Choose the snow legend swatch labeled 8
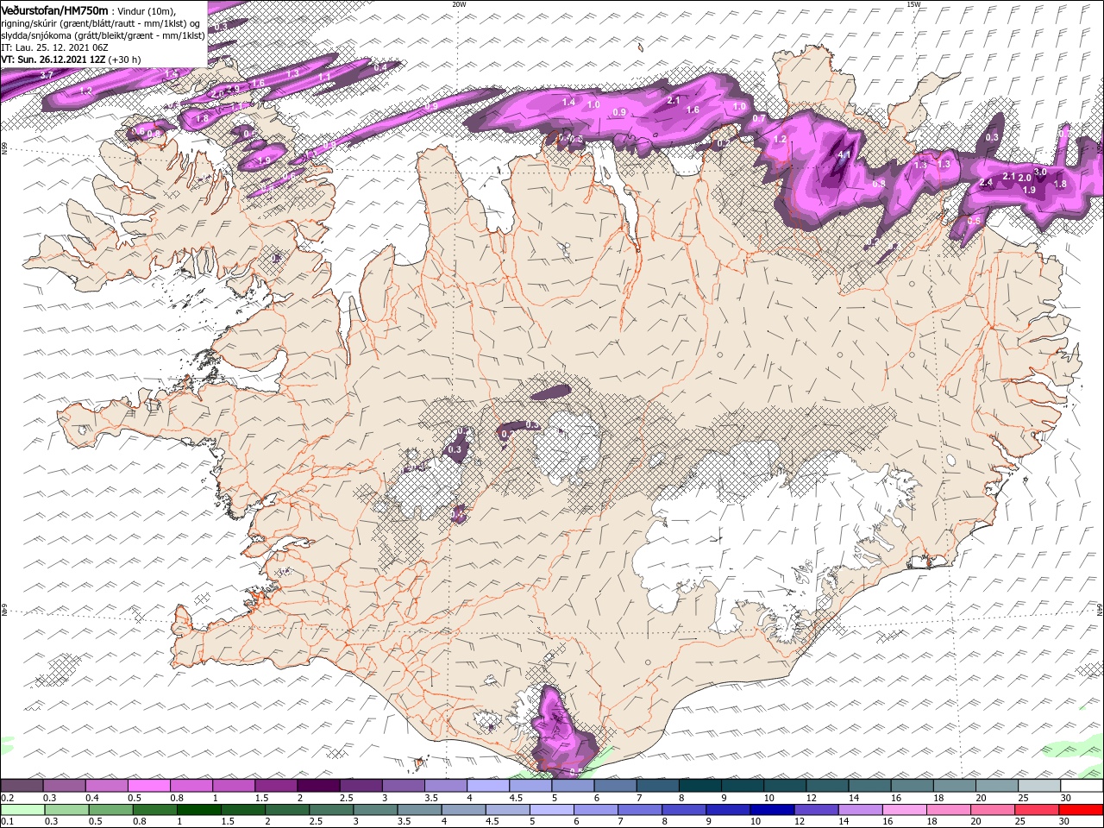Screen dimensions: 1104x828 click(x=700, y=786)
